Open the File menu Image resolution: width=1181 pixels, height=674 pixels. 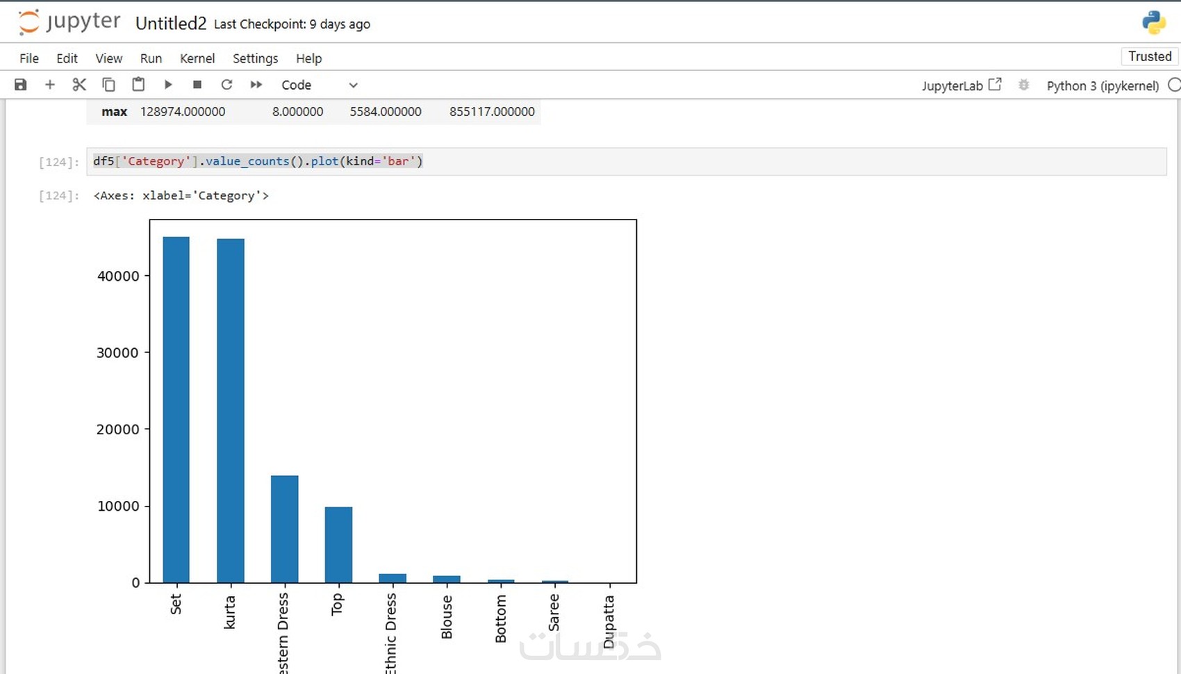29,58
